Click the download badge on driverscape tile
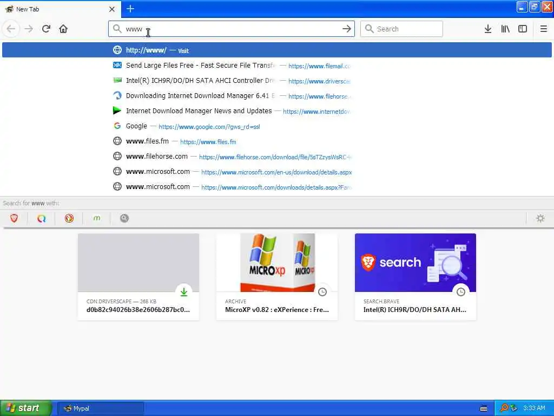The image size is (554, 416). [x=184, y=292]
